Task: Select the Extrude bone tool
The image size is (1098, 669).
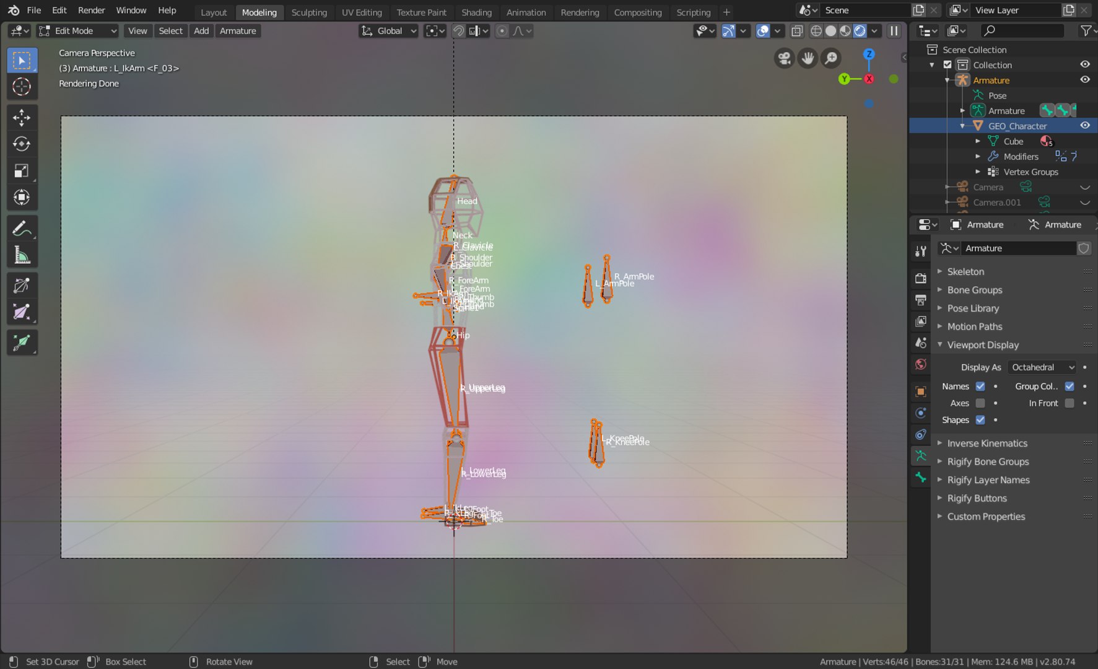Action: (22, 343)
